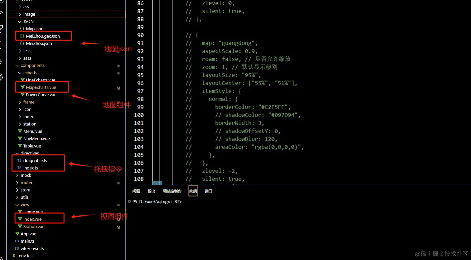Open the store folder
Screen dimensions: 471x260
pyautogui.click(x=25, y=190)
